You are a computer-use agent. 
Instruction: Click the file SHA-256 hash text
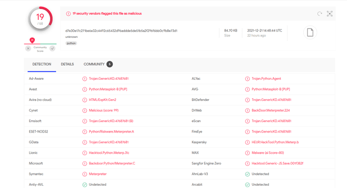tap(121, 31)
